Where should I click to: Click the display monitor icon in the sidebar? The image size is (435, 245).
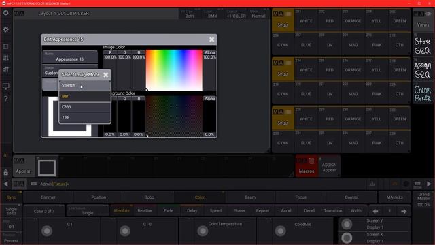6,86
